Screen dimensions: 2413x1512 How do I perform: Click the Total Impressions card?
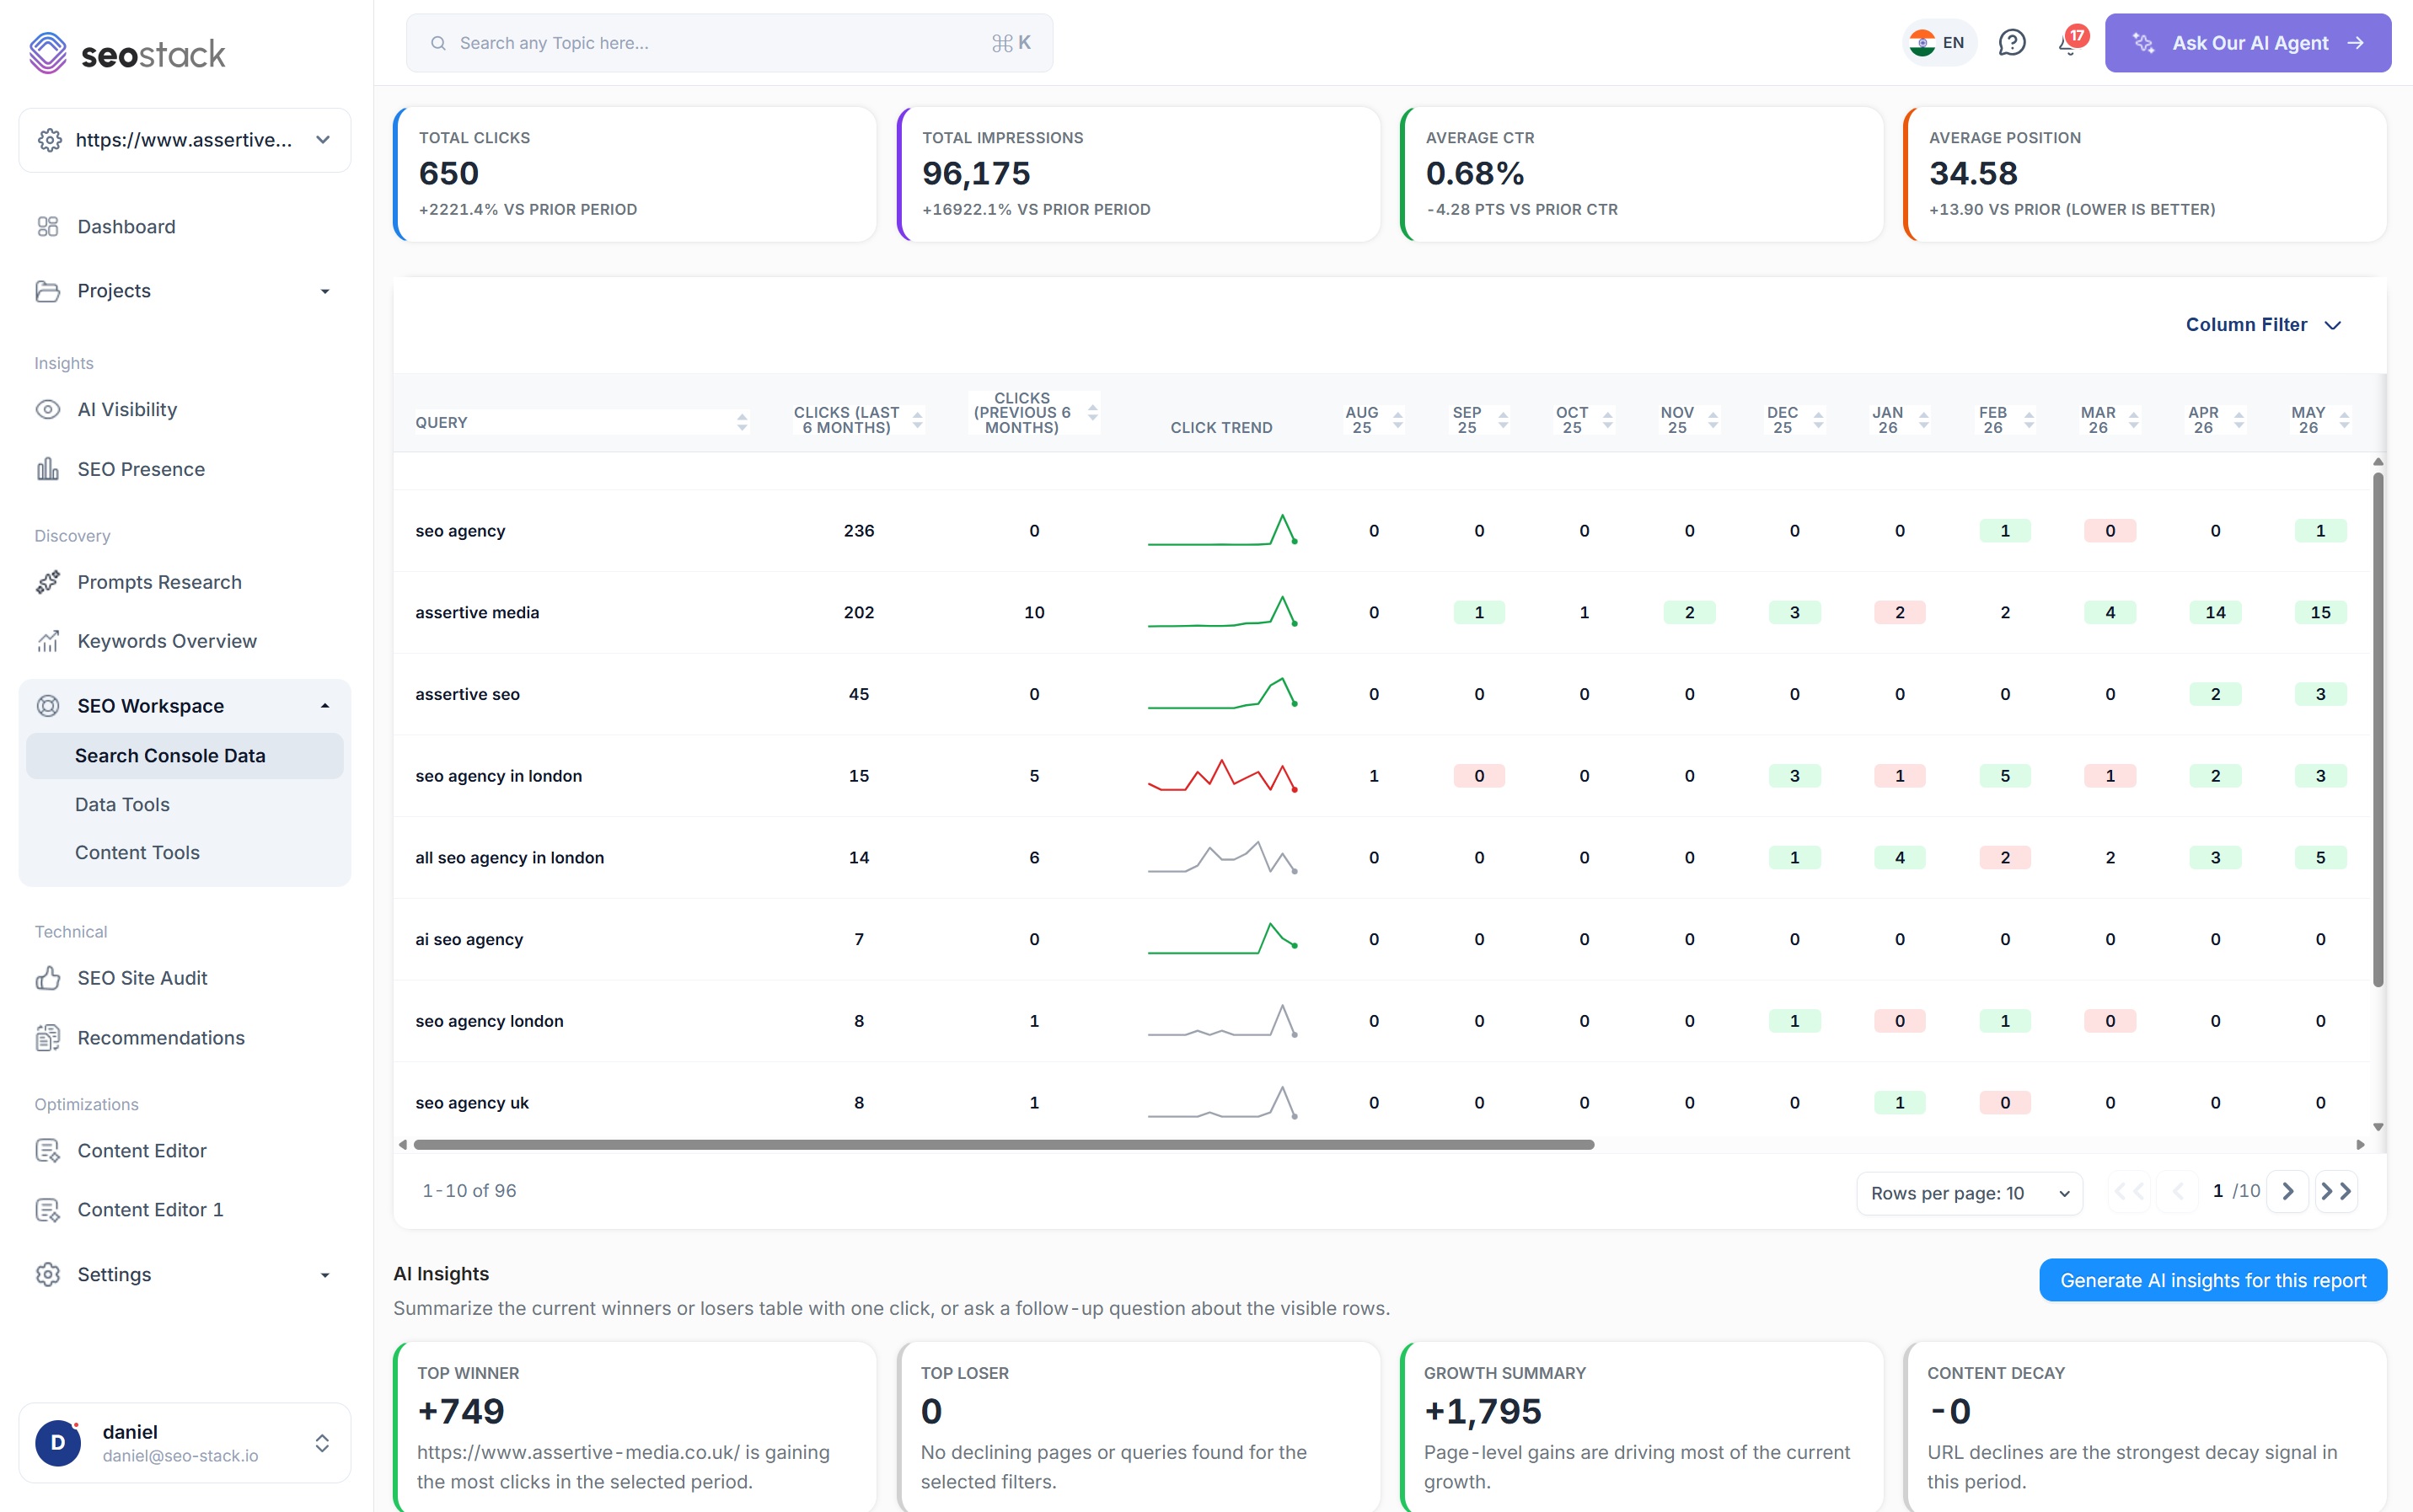[1139, 174]
